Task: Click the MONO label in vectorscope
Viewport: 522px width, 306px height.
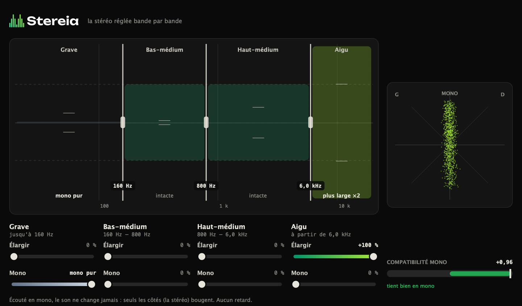Action: pos(449,93)
